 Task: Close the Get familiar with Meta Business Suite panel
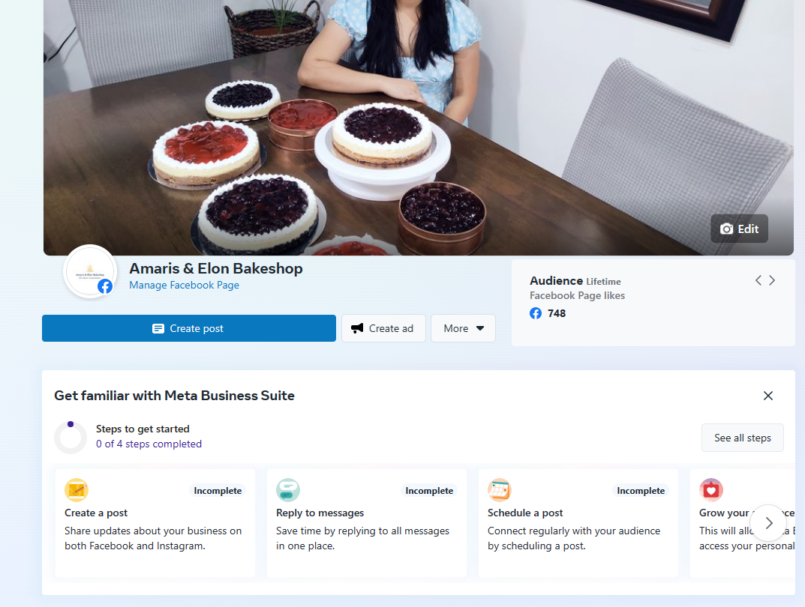(767, 396)
